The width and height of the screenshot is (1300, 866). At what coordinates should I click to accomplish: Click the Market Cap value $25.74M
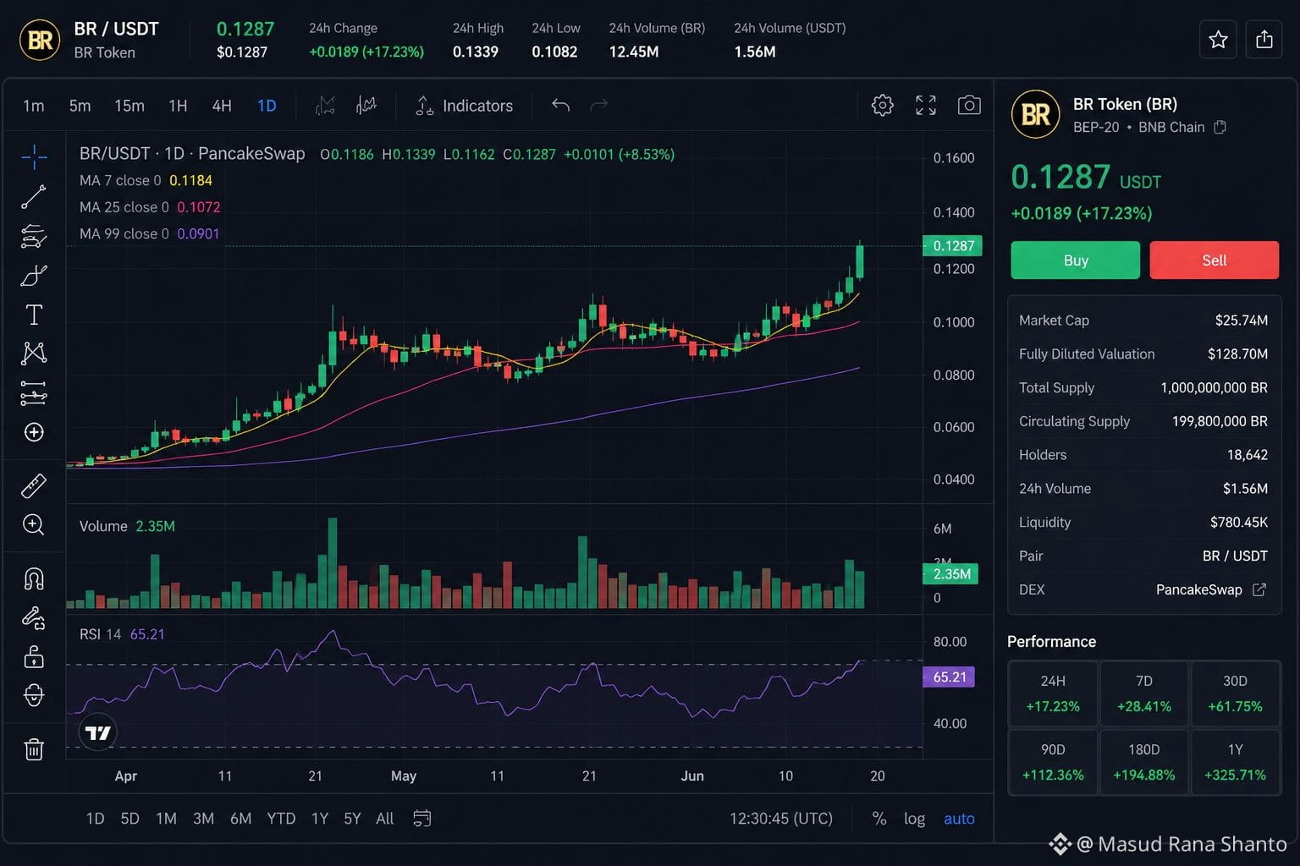pos(1242,321)
